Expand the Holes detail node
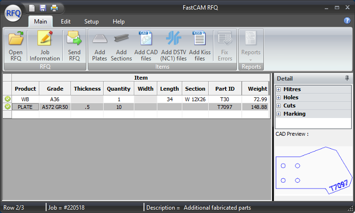 (x=278, y=97)
